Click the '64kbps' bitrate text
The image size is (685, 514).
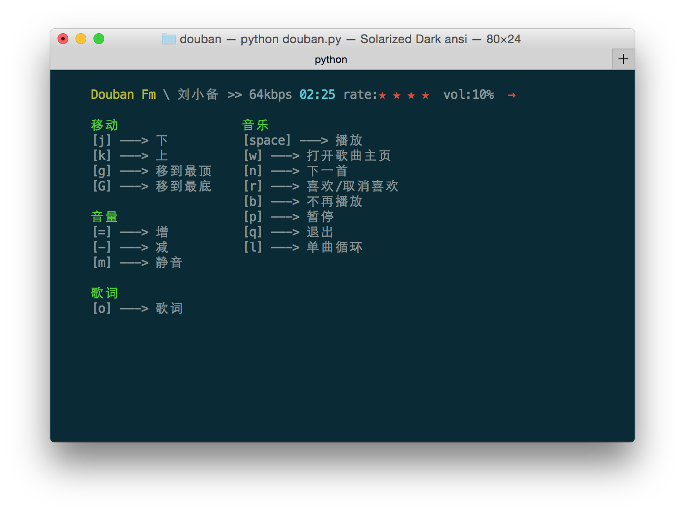pyautogui.click(x=271, y=94)
